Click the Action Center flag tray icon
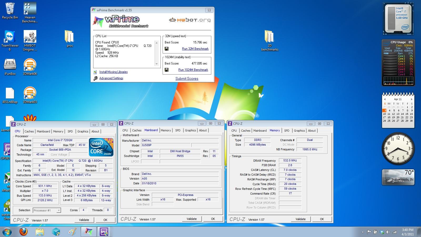This screenshot has height=237, width=421. (369, 232)
